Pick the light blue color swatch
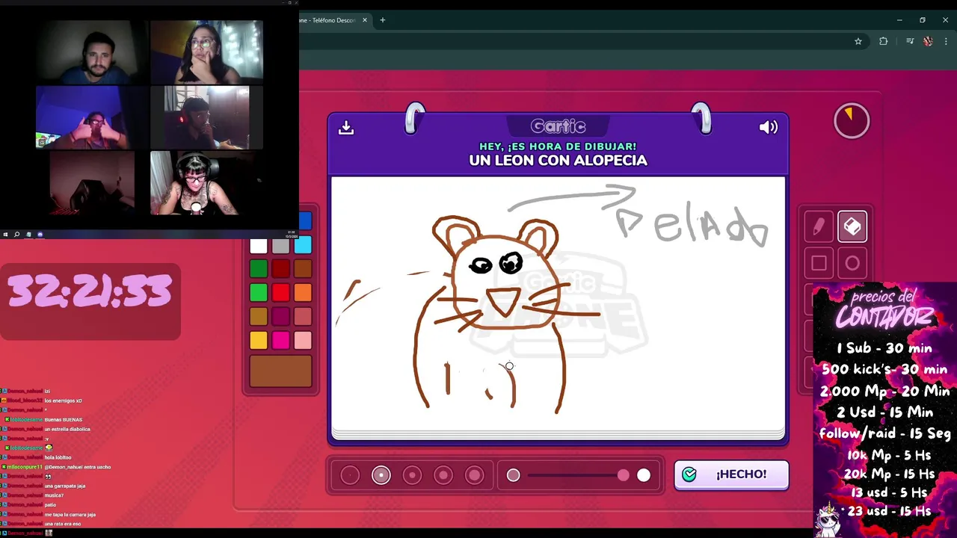The height and width of the screenshot is (538, 957). 303,246
